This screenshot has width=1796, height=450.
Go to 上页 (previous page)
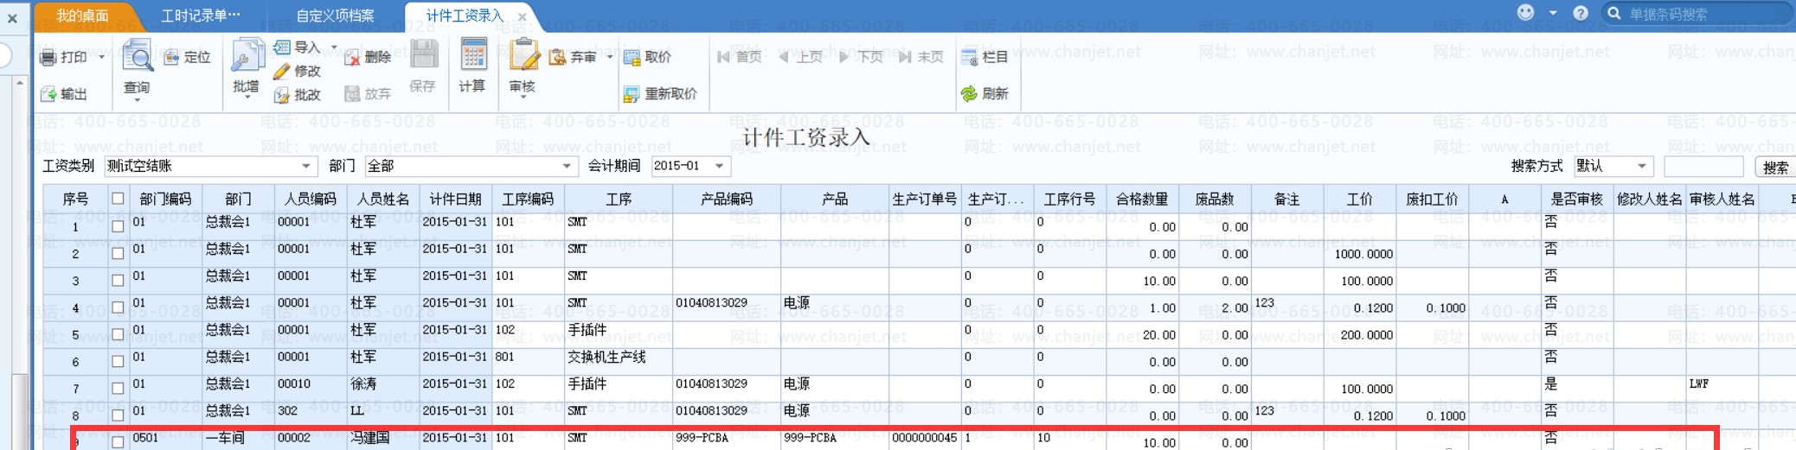[x=800, y=57]
